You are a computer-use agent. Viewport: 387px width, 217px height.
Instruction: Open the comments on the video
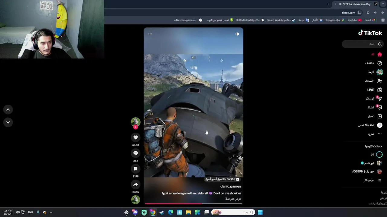135,153
